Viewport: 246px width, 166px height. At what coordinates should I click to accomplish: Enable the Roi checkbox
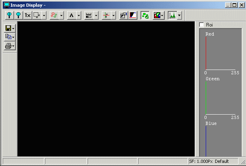(x=202, y=25)
